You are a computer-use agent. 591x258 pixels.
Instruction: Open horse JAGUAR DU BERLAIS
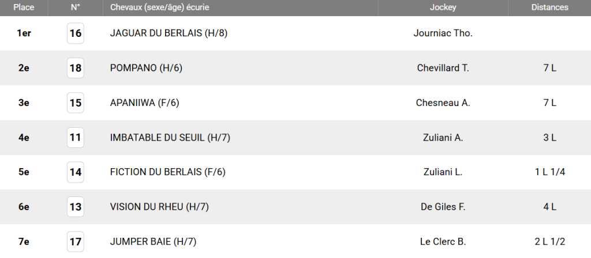(x=169, y=33)
